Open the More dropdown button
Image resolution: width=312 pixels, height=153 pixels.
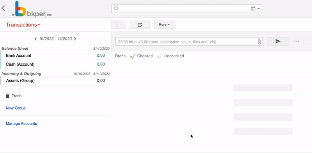point(165,25)
